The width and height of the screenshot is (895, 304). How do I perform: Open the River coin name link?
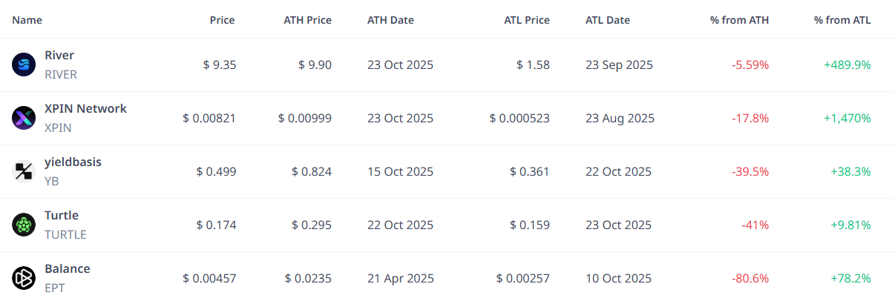coord(59,56)
